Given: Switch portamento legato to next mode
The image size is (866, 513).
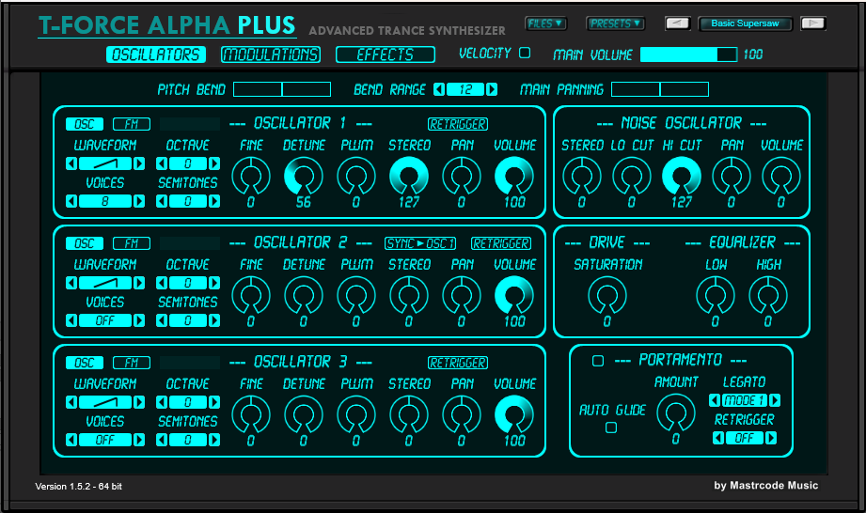Looking at the screenshot, I should (x=775, y=400).
